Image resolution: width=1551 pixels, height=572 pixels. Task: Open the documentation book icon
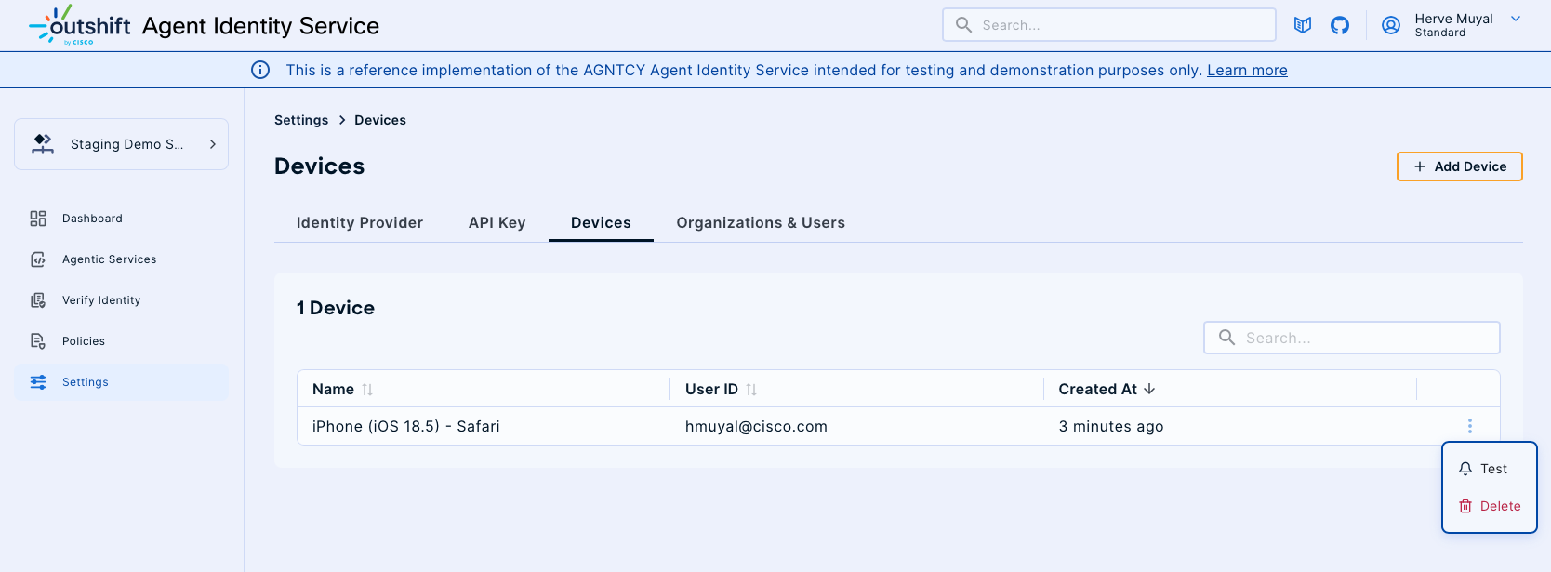1303,25
